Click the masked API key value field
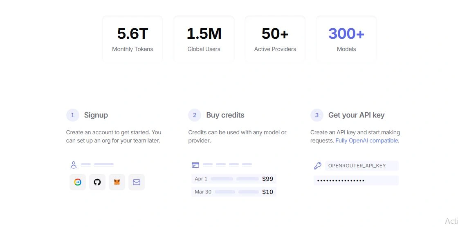 pos(356,180)
